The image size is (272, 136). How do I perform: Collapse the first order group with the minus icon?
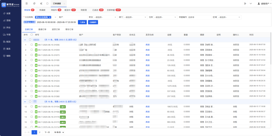coord(25,40)
